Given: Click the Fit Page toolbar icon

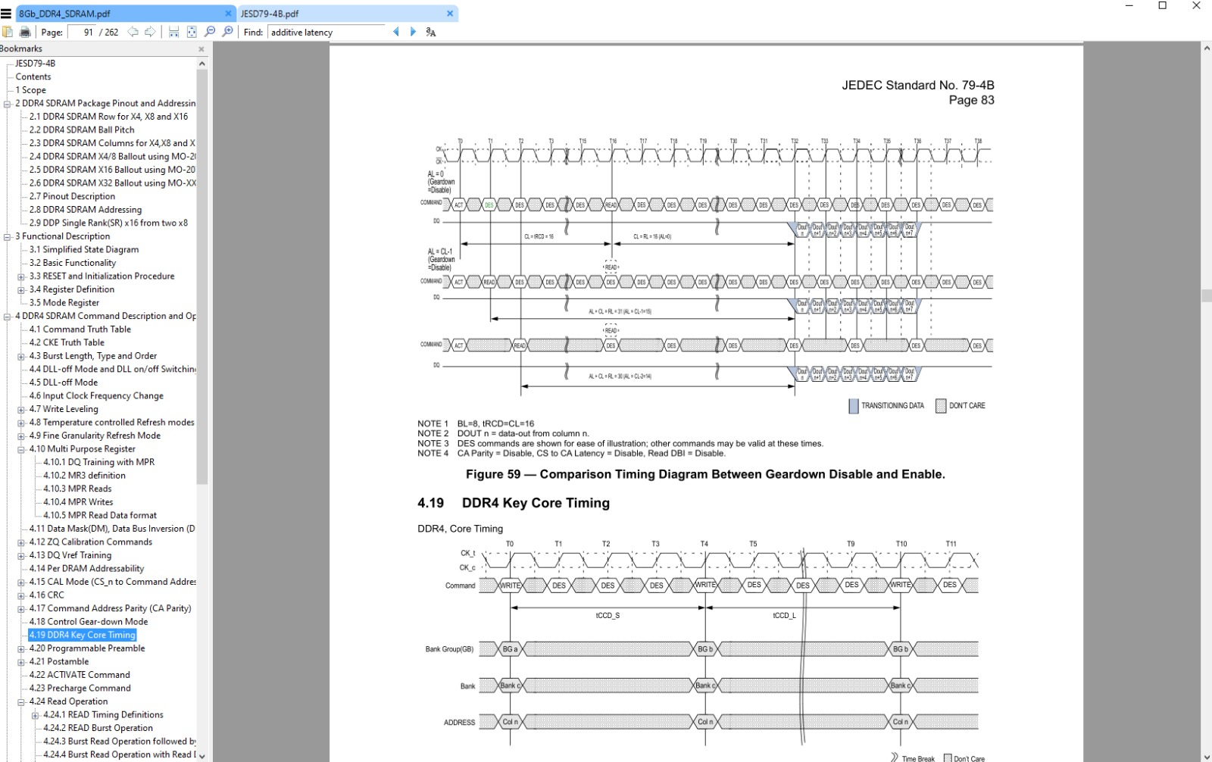Looking at the screenshot, I should pos(192,32).
